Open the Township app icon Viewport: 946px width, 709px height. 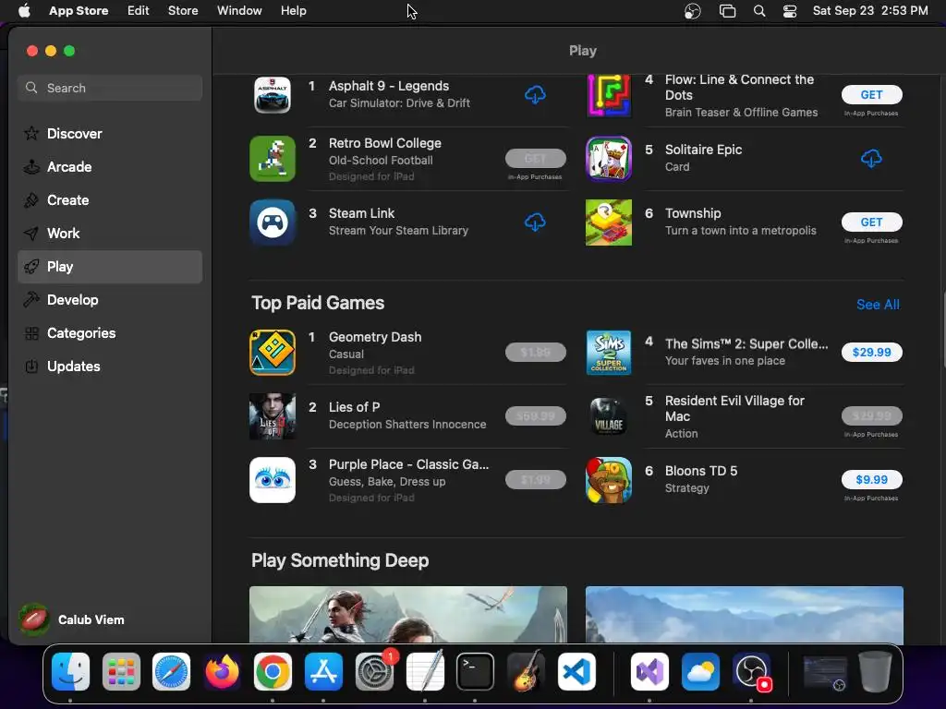(609, 222)
